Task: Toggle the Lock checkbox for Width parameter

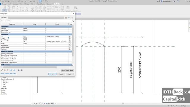Action: 69,44
